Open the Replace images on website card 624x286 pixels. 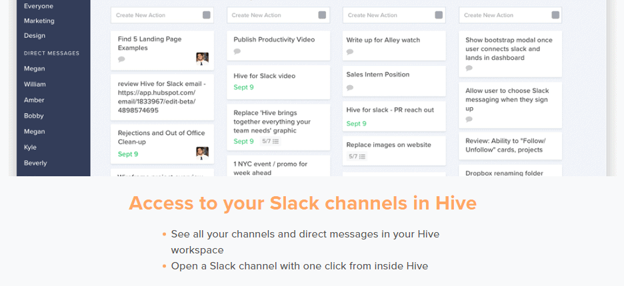(x=394, y=150)
